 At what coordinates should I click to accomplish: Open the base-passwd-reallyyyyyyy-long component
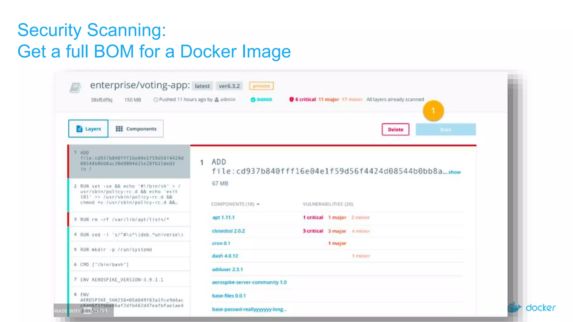(249, 309)
